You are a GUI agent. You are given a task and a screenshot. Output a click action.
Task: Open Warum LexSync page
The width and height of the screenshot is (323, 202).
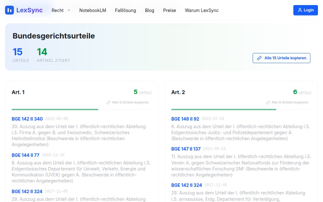pos(202,10)
